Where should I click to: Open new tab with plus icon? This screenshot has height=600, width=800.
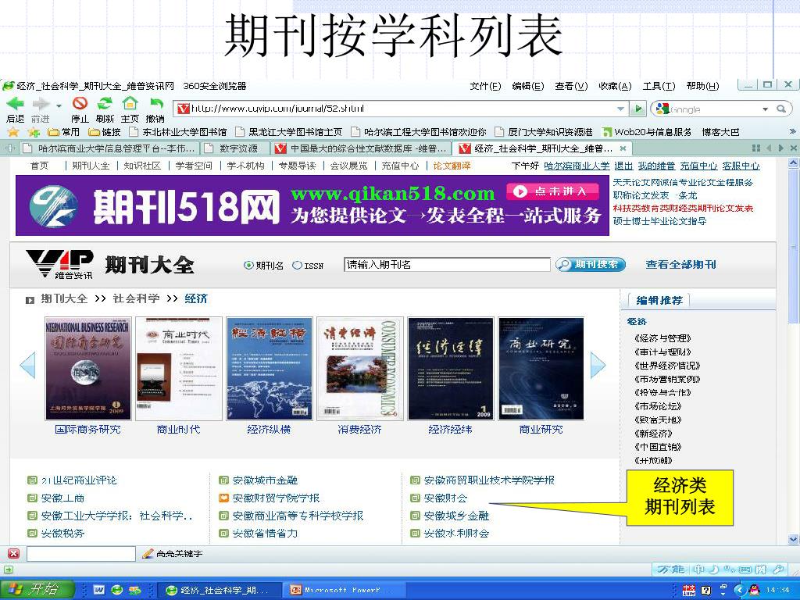(9, 148)
